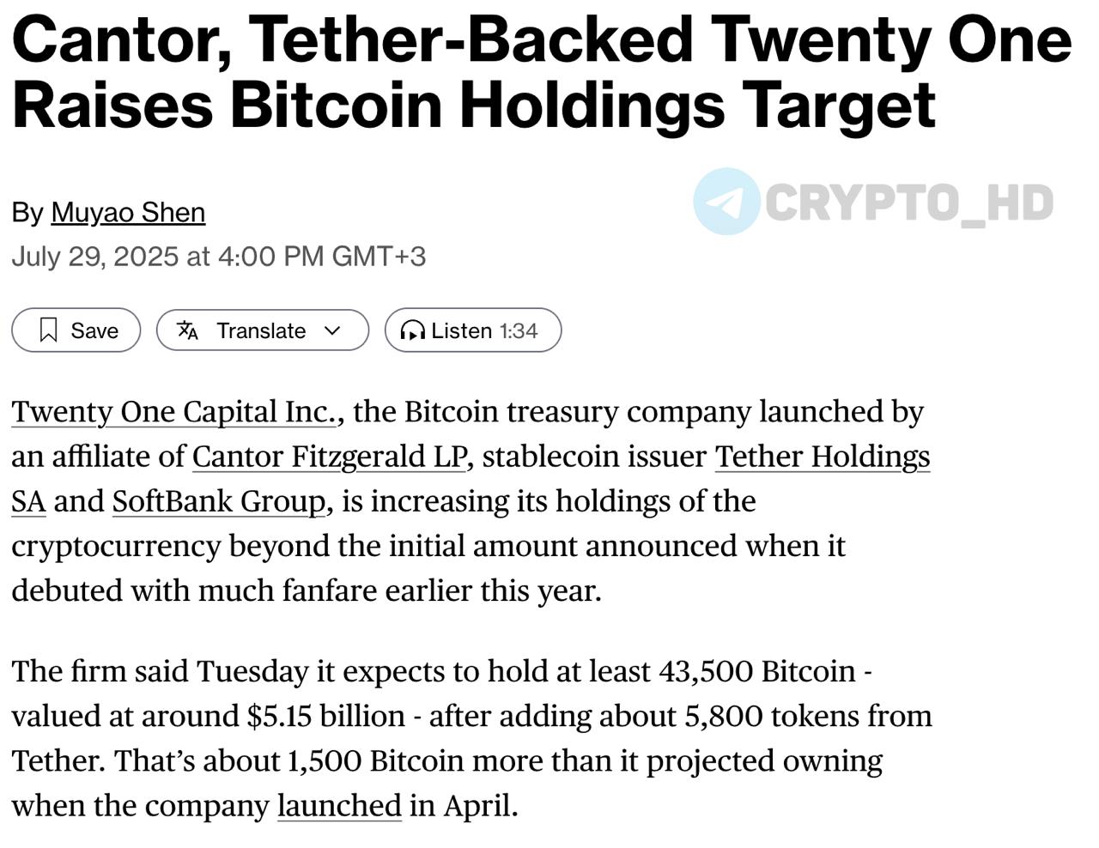Click the CRYPTO_HD watermark text
Viewport: 1099px width, 848px height.
point(908,203)
